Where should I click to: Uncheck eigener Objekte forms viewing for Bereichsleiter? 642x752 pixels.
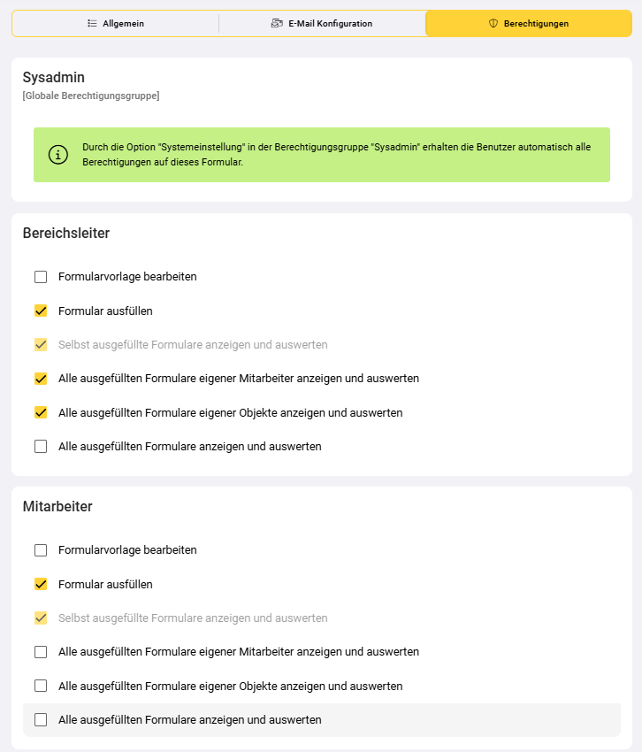(41, 412)
